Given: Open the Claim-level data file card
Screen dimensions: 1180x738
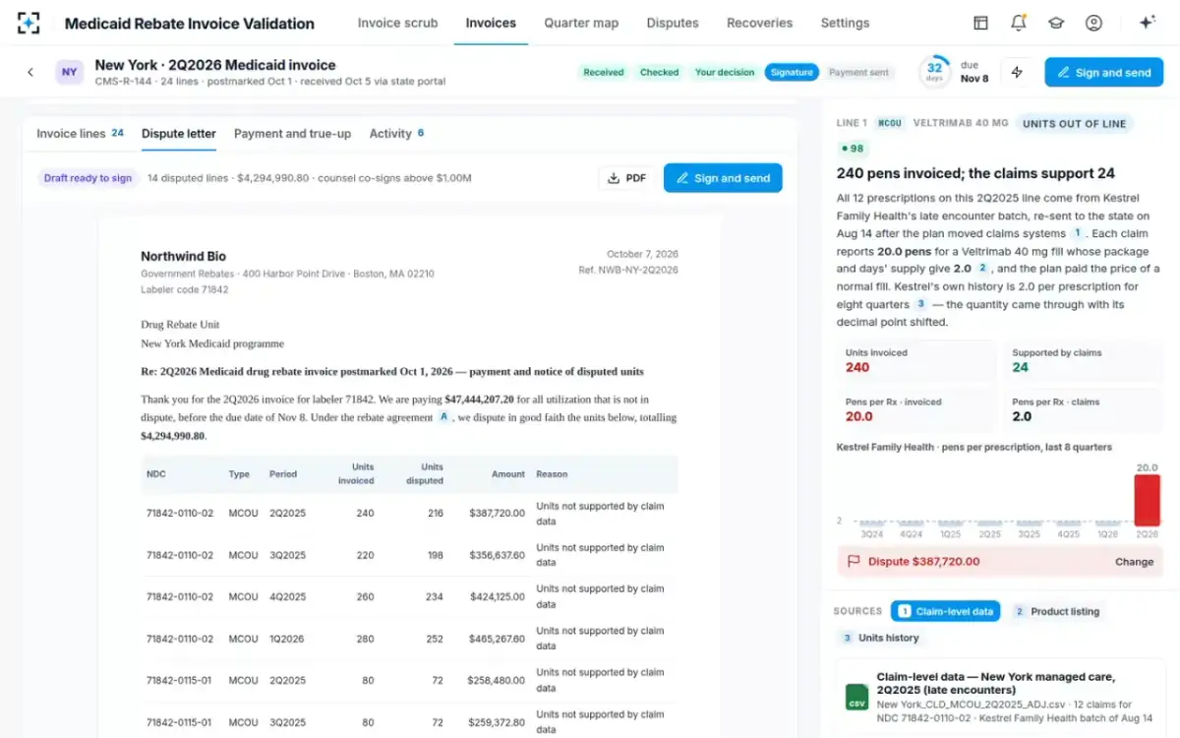Looking at the screenshot, I should (x=1000, y=697).
